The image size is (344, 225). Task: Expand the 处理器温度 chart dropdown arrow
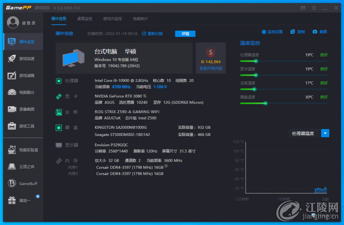coord(325,133)
